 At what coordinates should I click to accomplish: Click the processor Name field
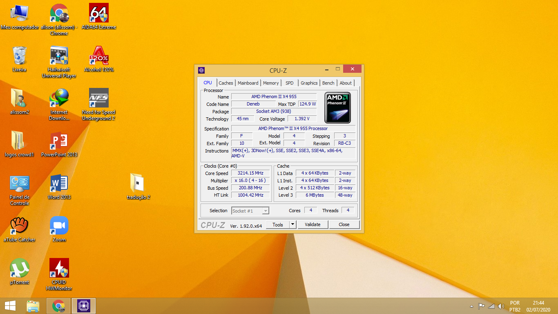[x=274, y=96]
